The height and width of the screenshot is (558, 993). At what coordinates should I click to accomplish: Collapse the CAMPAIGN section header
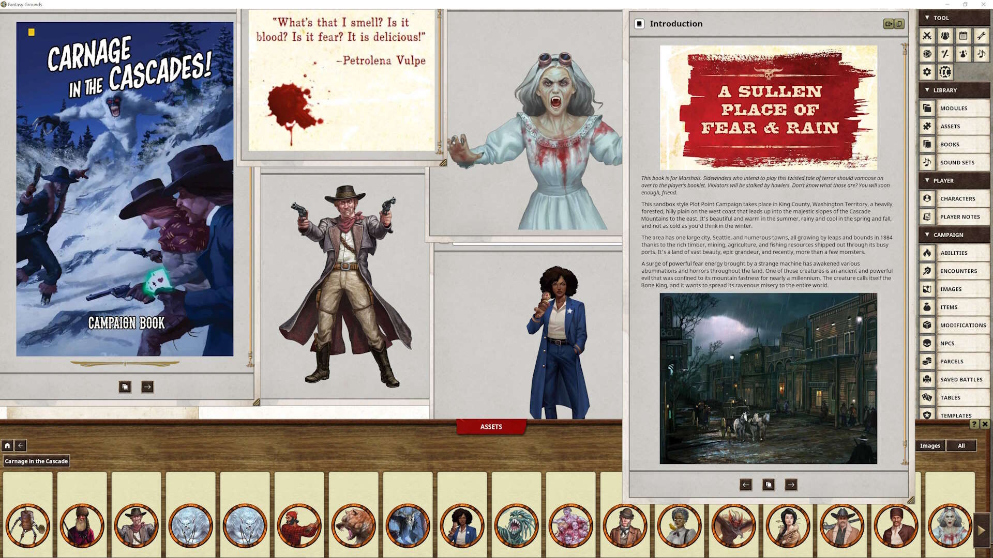pyautogui.click(x=926, y=235)
